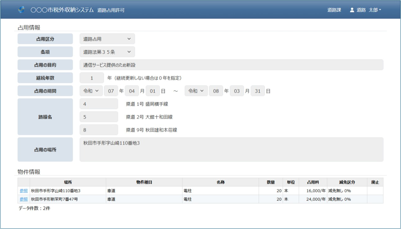Click the route code field containing 8
Image resolution: width=401 pixels, height=229 pixels.
coord(99,130)
